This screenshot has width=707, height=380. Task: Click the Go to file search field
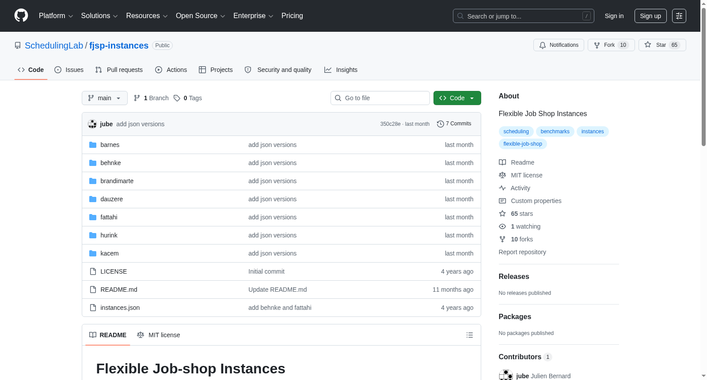(x=380, y=98)
